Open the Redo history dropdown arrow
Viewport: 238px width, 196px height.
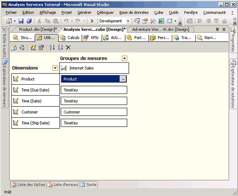tap(84, 21)
